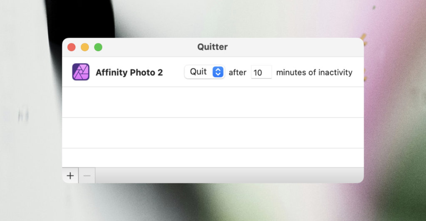The width and height of the screenshot is (426, 221).
Task: Click the Affinity Photo 2 app icon
Action: (x=81, y=72)
